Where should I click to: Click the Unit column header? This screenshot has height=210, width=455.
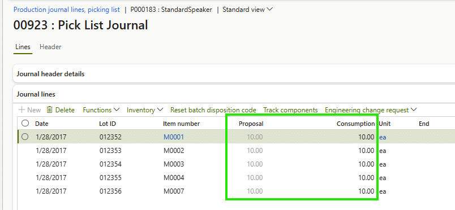click(385, 124)
